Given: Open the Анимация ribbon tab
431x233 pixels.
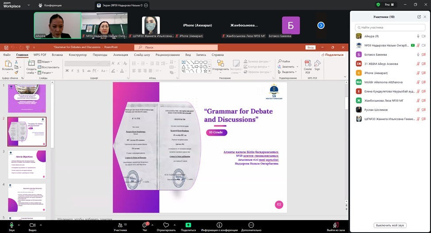Looking at the screenshot, I should (120, 55).
